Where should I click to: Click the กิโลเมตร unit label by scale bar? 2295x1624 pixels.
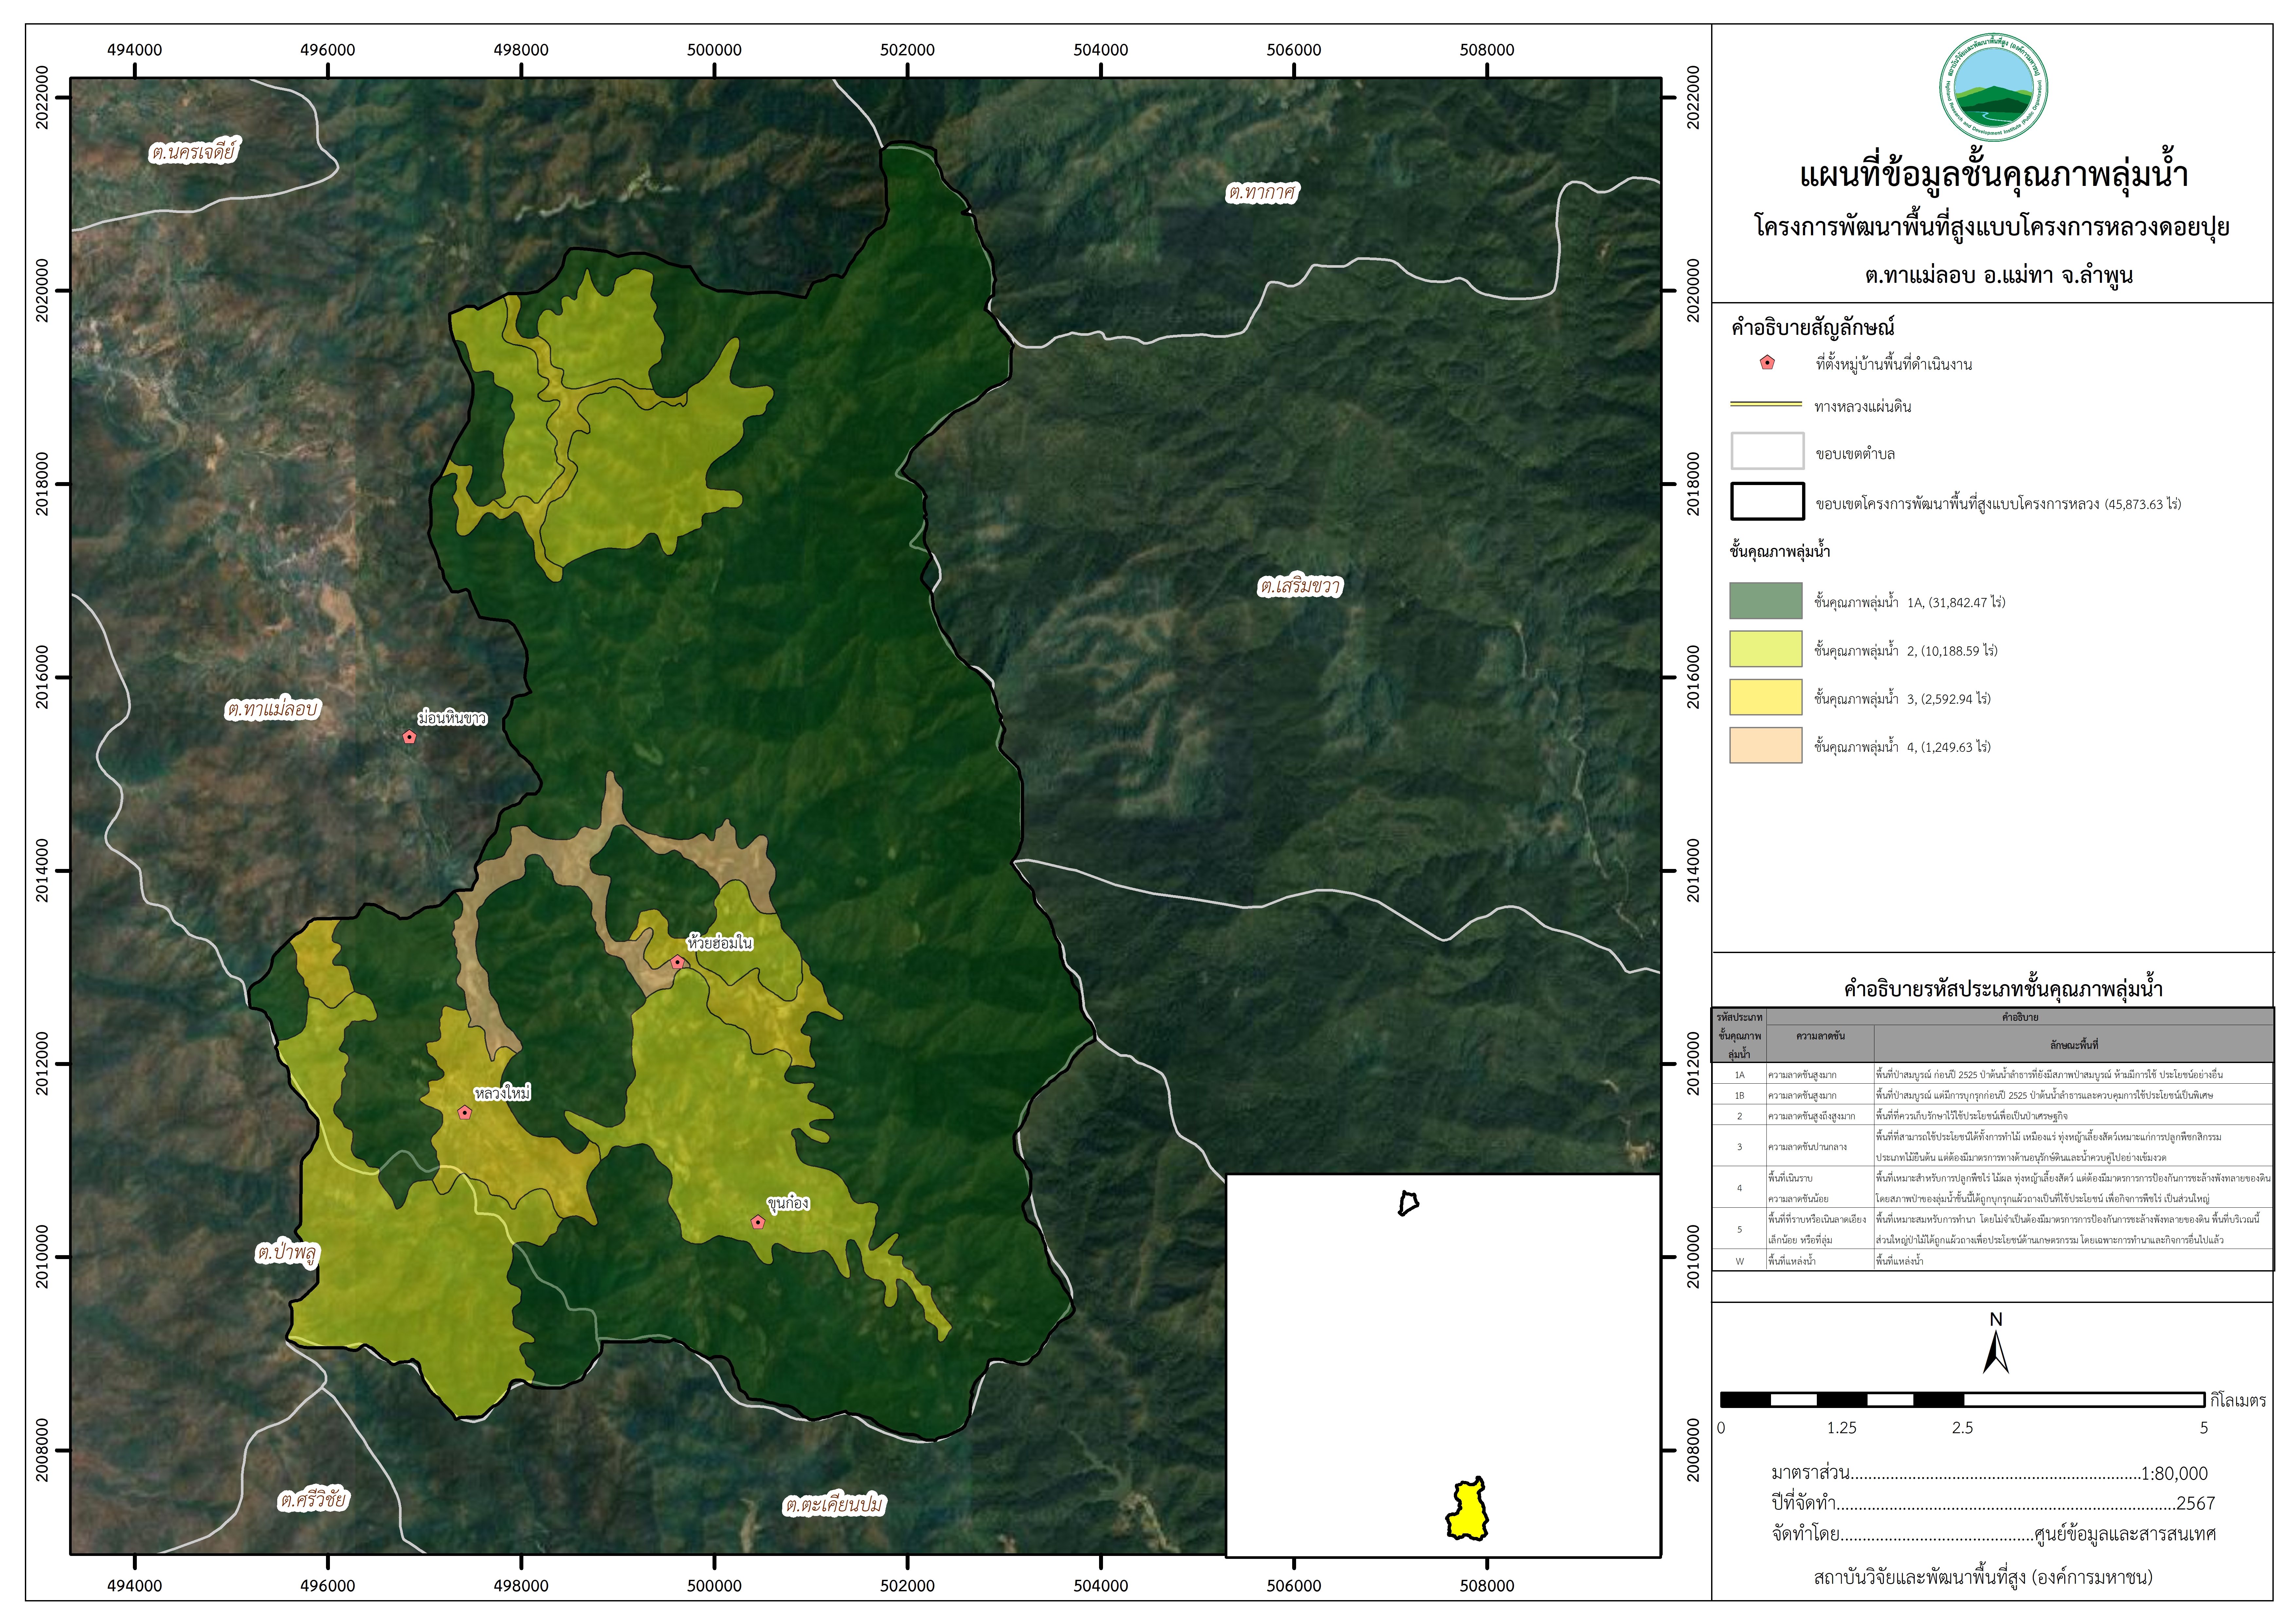pos(2238,1400)
